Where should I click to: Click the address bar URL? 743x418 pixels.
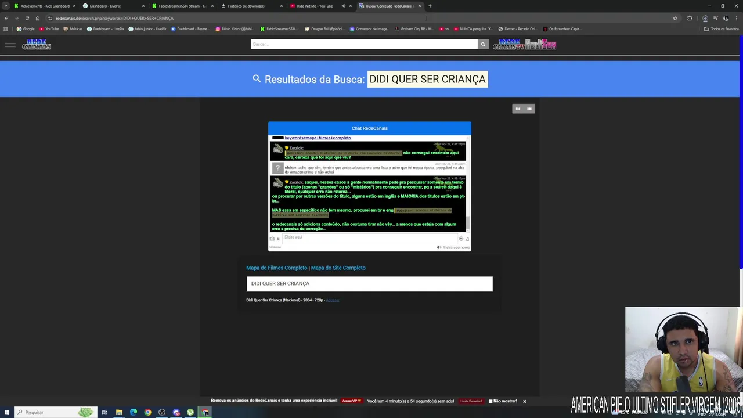coord(114,18)
